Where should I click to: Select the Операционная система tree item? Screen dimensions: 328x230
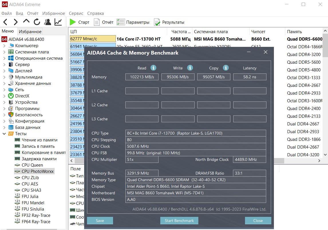click(x=39, y=58)
